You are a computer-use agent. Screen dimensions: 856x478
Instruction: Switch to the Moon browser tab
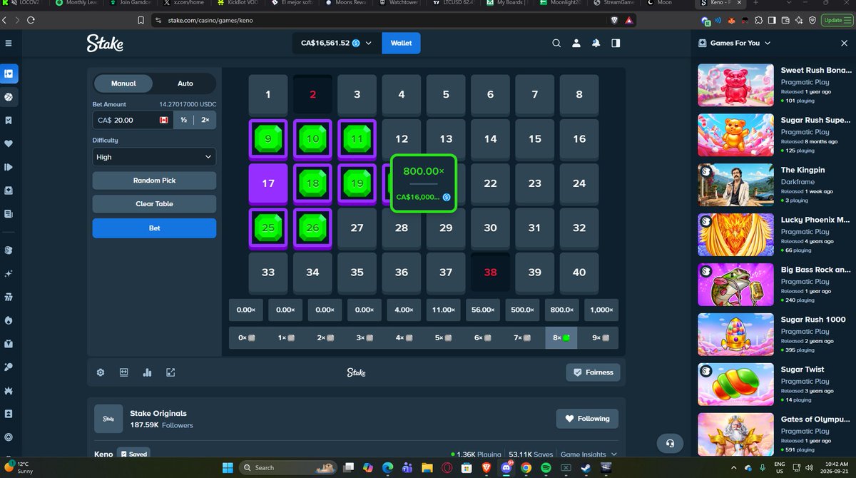[663, 3]
